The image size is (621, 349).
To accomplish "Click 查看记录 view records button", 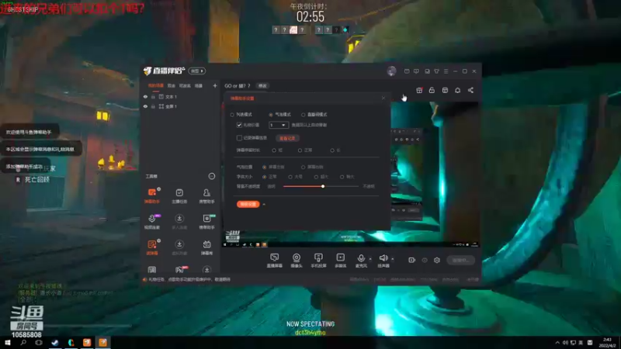I will pyautogui.click(x=287, y=138).
